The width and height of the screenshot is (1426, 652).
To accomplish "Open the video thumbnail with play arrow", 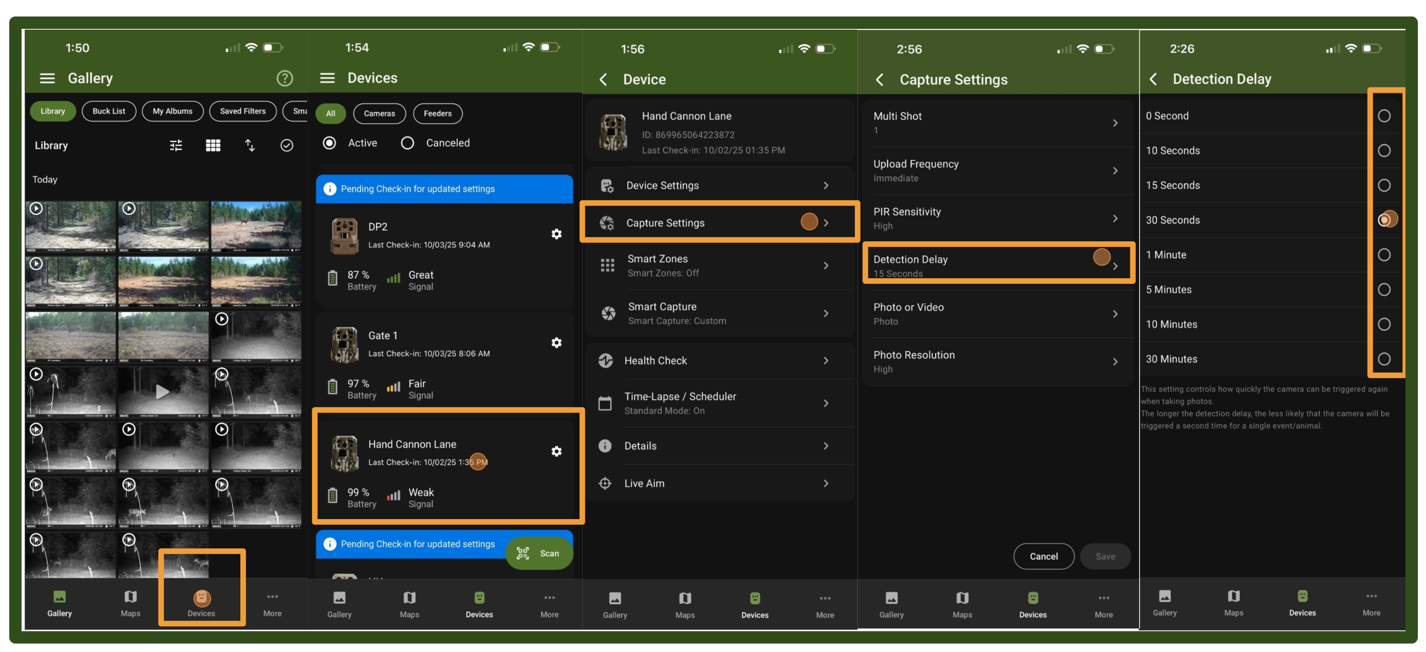I will (163, 392).
